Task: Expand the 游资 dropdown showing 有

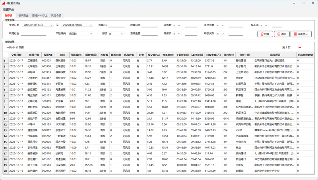Action: [x=122, y=34]
